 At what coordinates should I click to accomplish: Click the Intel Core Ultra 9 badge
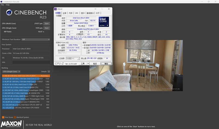(x=104, y=22)
